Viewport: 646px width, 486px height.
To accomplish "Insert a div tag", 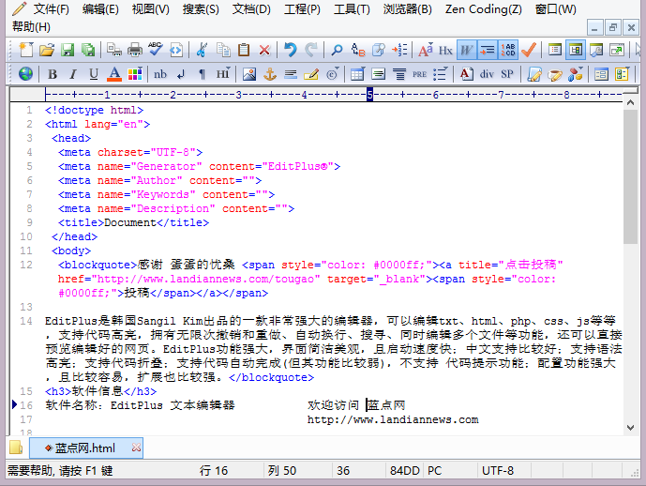I will coord(487,74).
